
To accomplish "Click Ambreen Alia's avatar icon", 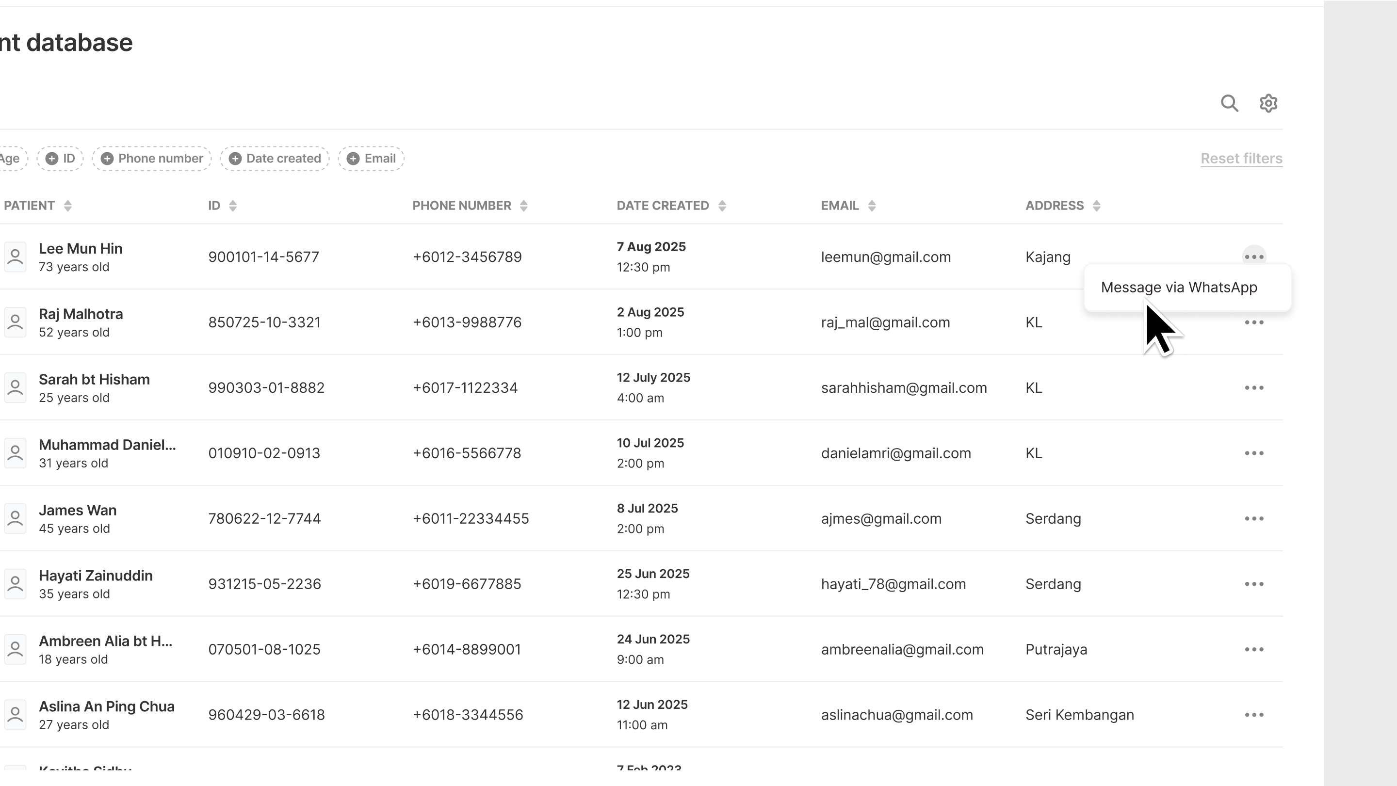I will click(15, 649).
